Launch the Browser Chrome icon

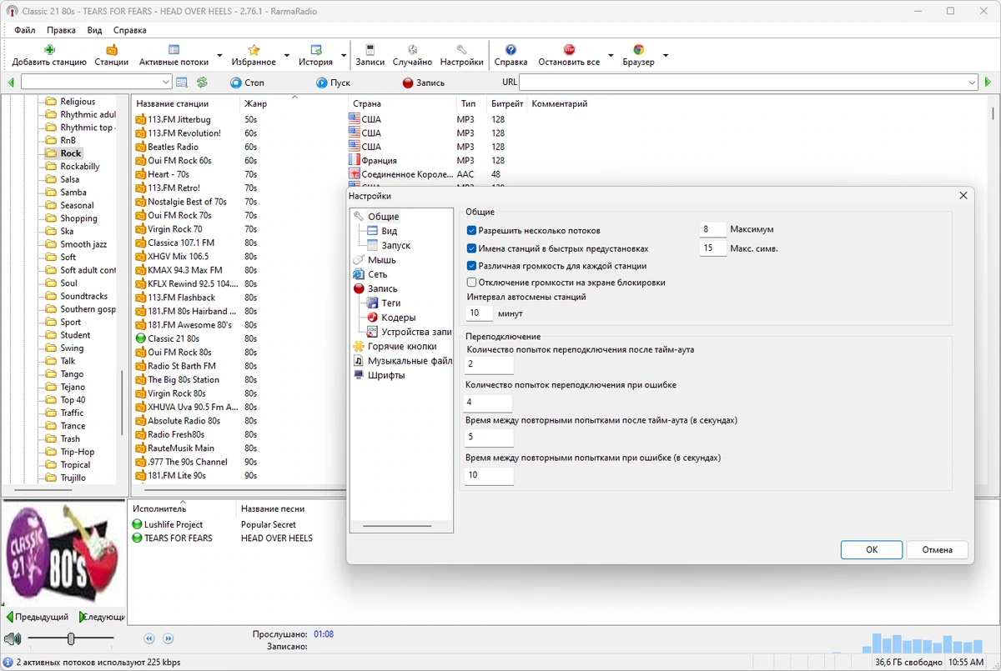[638, 50]
